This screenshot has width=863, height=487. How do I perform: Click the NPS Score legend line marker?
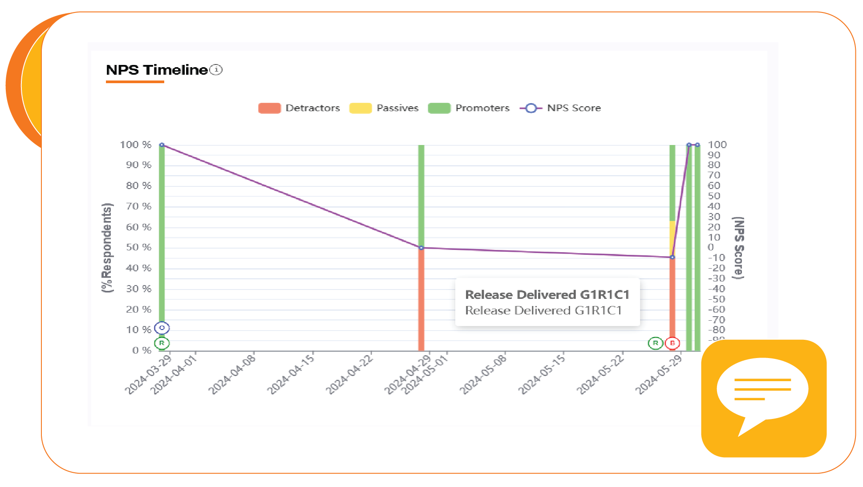(531, 108)
